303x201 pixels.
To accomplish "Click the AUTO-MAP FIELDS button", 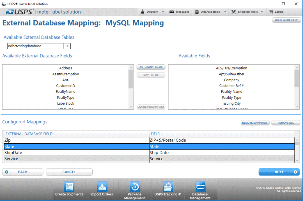I will click(151, 67).
